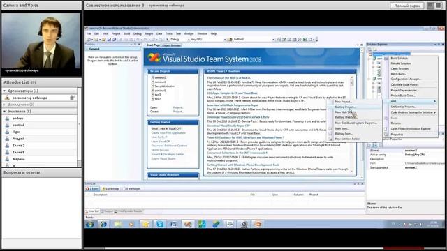Open Skype from the taskbar
This screenshot has width=447, height=251.
(160, 225)
